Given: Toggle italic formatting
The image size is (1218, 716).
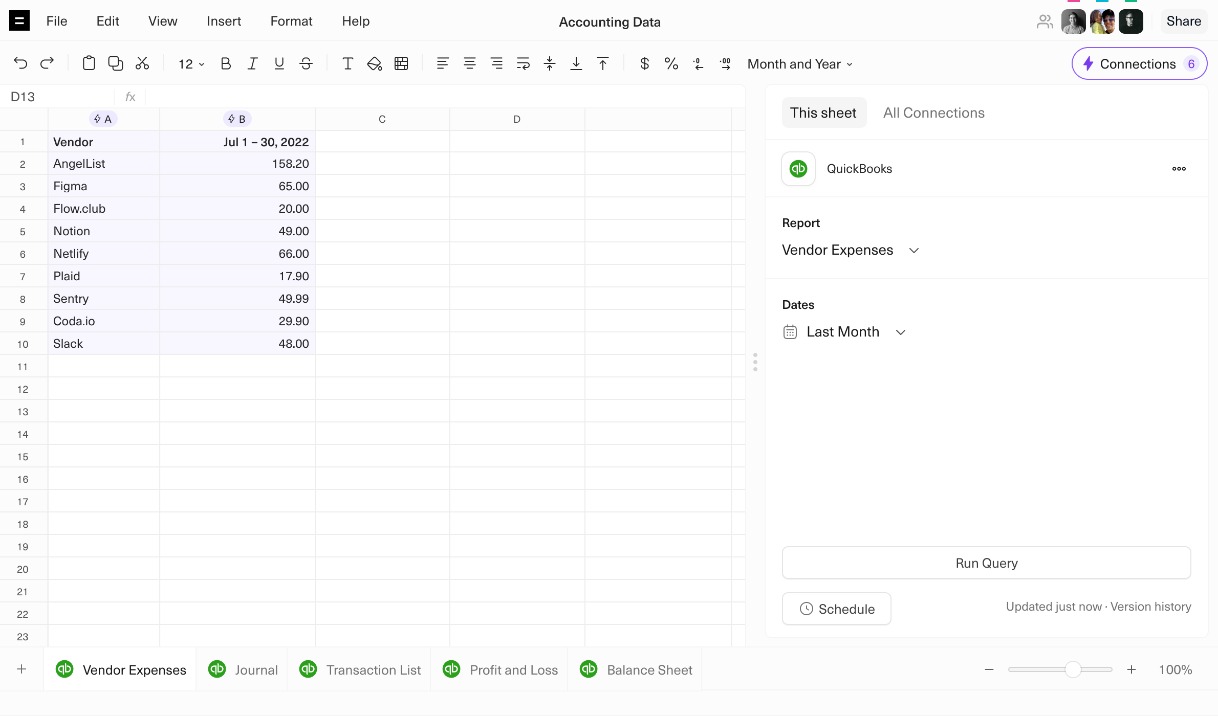Looking at the screenshot, I should click(x=252, y=63).
